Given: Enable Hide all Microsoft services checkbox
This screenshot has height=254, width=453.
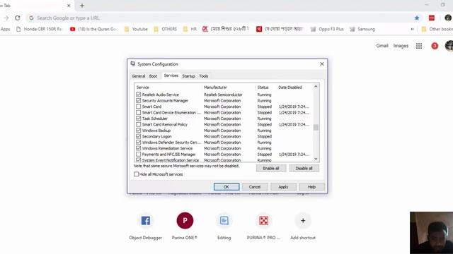Looking at the screenshot, I should (x=137, y=174).
